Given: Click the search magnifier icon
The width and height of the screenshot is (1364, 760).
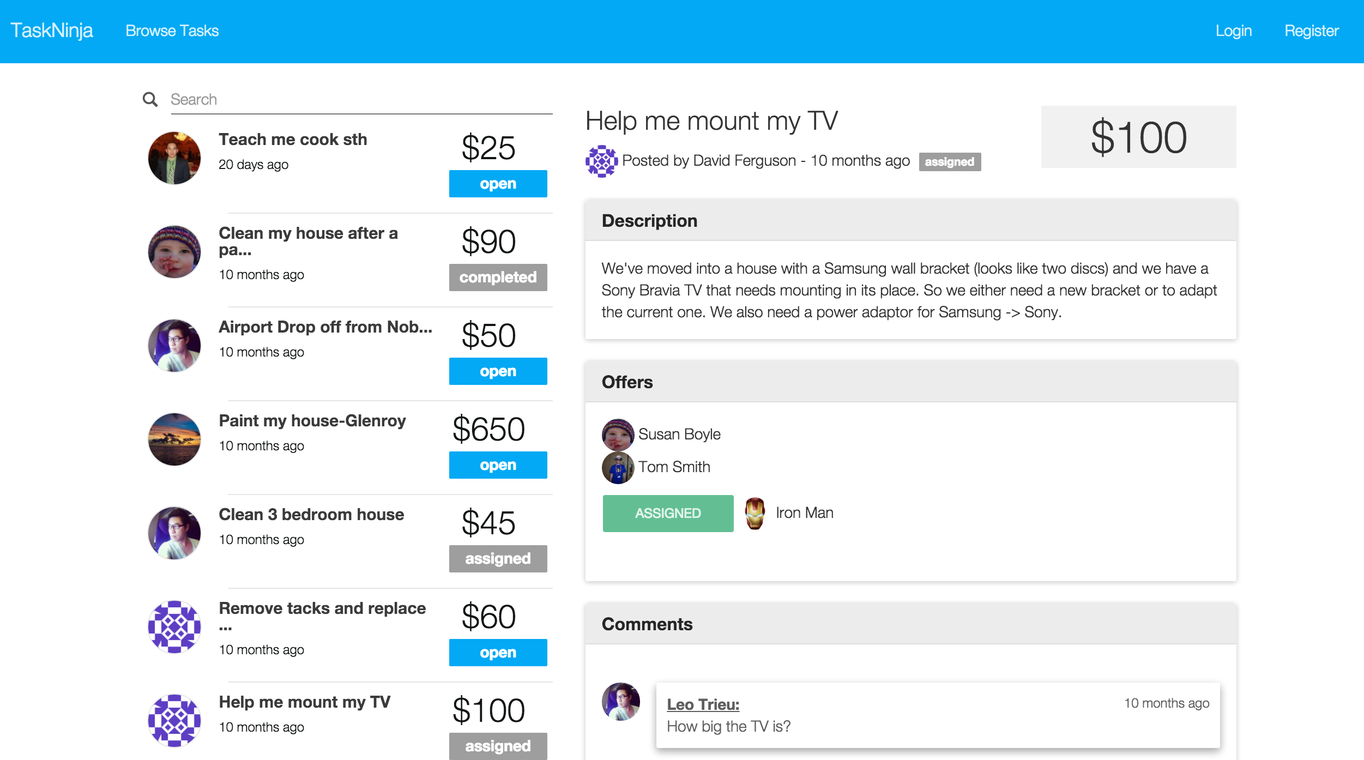Looking at the screenshot, I should tap(150, 99).
